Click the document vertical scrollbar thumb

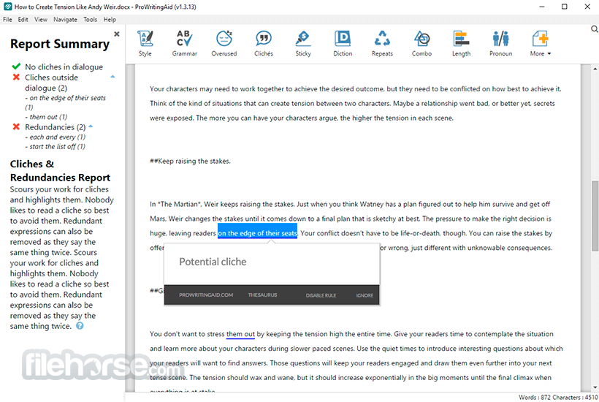pyautogui.click(x=595, y=216)
